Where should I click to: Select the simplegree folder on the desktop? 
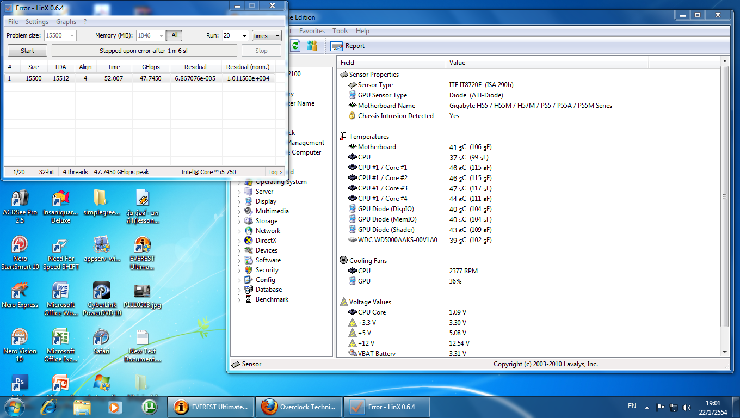(x=102, y=203)
